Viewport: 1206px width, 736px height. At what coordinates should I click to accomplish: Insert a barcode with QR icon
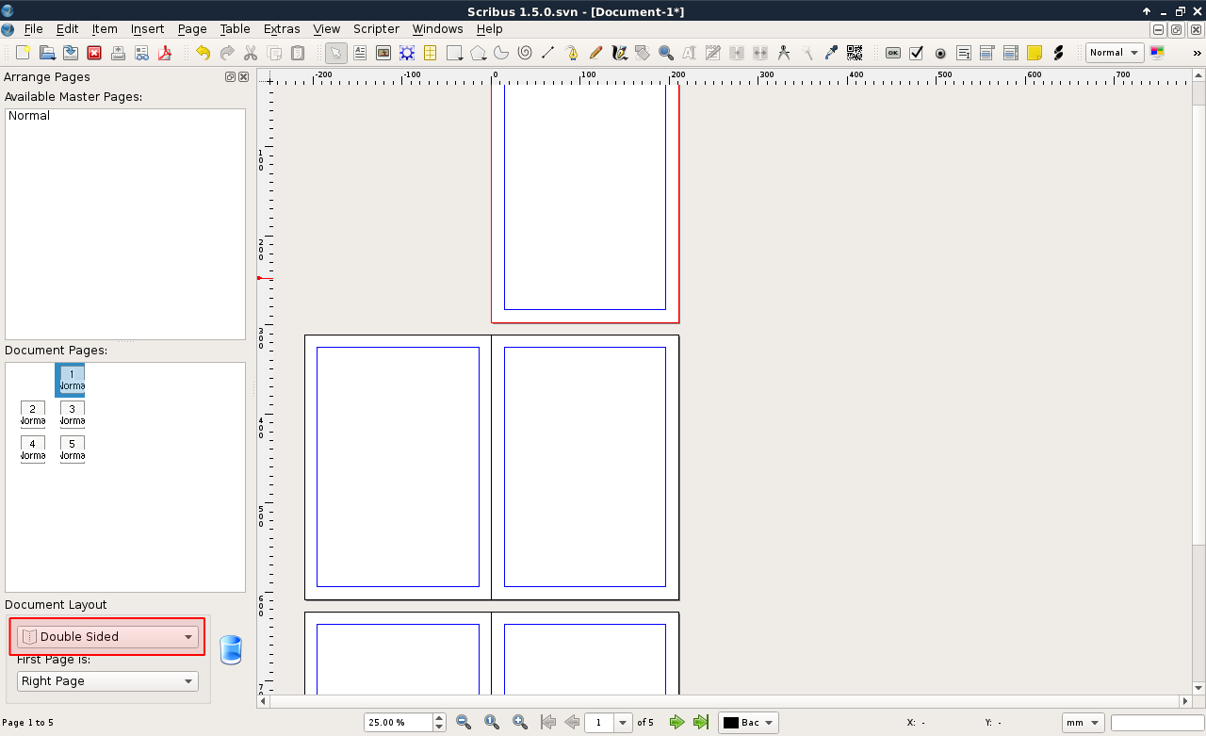coord(855,53)
